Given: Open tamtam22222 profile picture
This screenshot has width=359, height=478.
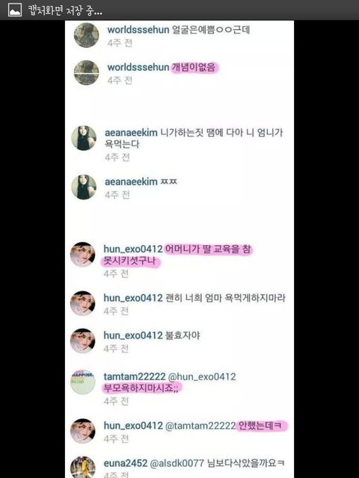Looking at the screenshot, I should (83, 382).
